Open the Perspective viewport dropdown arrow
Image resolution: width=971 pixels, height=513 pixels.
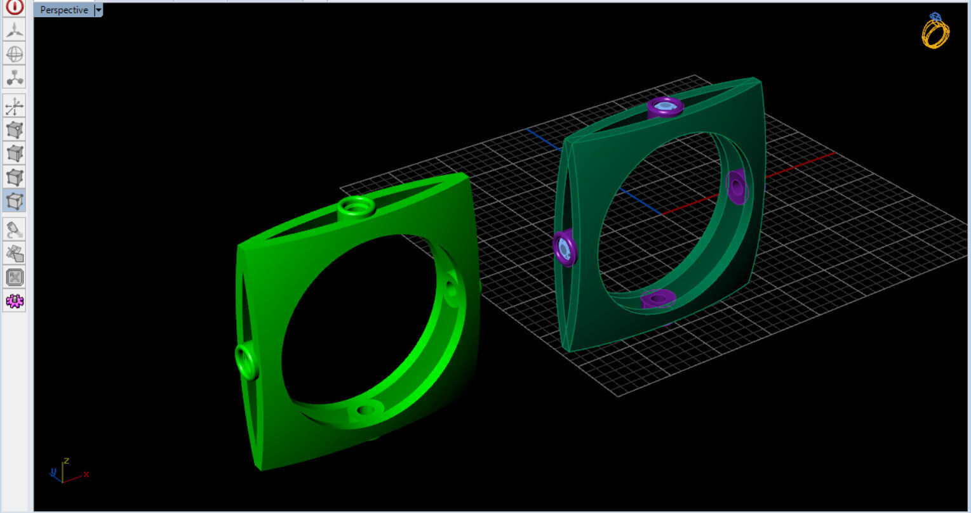pyautogui.click(x=98, y=10)
